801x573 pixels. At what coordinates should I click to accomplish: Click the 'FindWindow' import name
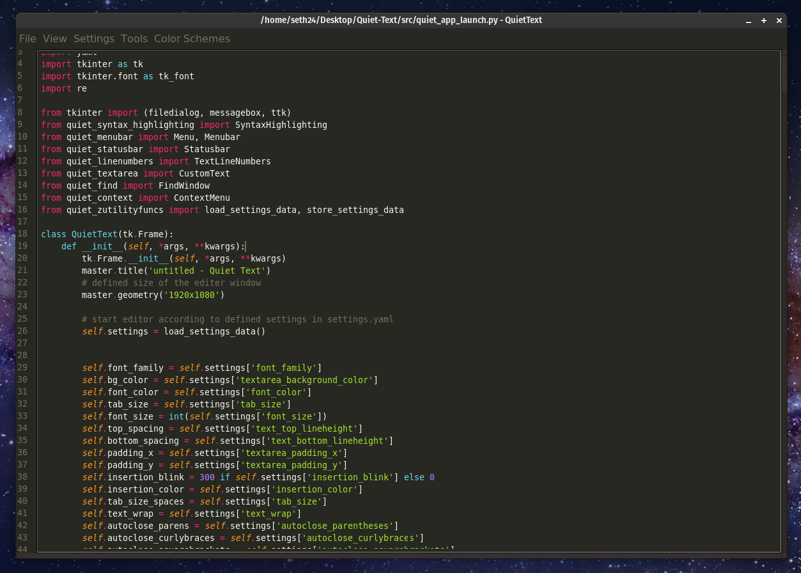point(183,185)
